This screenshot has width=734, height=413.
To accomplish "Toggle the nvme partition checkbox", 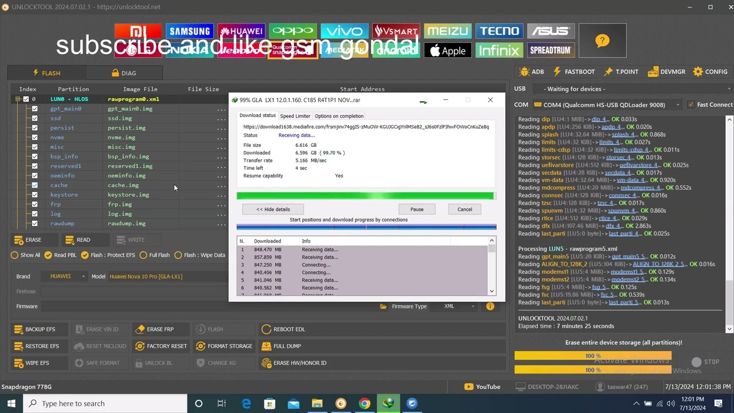I will (x=35, y=138).
